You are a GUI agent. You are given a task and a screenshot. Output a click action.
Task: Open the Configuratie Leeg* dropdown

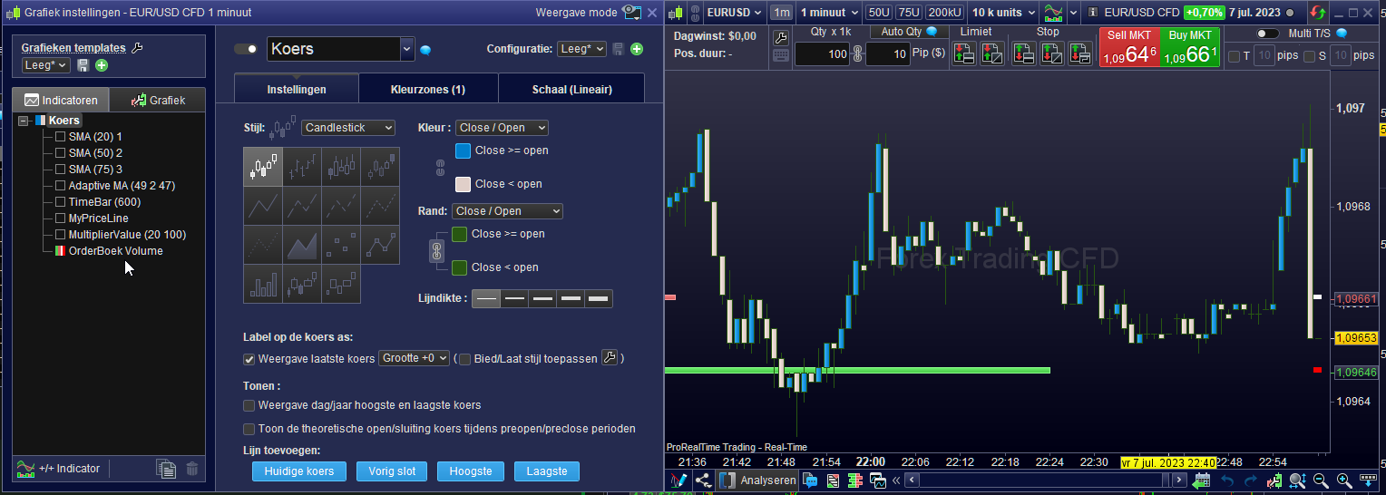tap(581, 49)
